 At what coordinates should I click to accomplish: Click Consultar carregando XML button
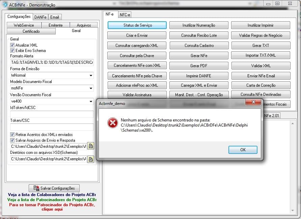137,46
